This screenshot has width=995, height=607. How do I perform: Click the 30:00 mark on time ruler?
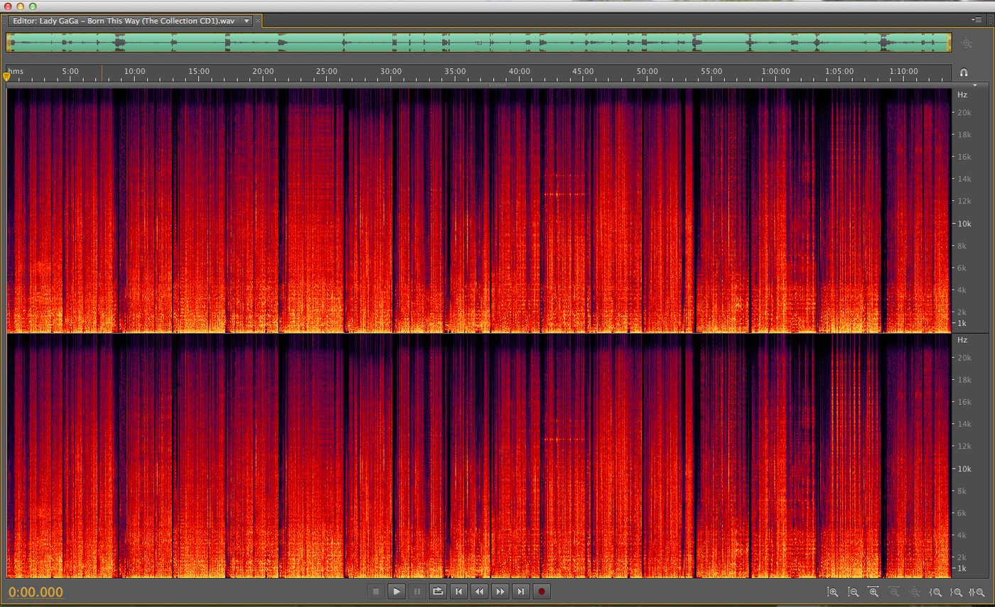[x=390, y=71]
